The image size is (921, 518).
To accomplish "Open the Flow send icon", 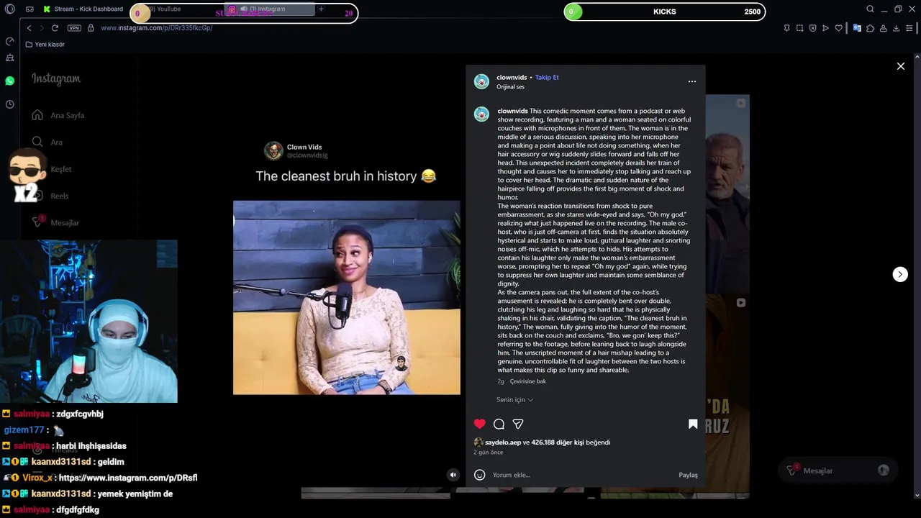I will pyautogui.click(x=825, y=28).
